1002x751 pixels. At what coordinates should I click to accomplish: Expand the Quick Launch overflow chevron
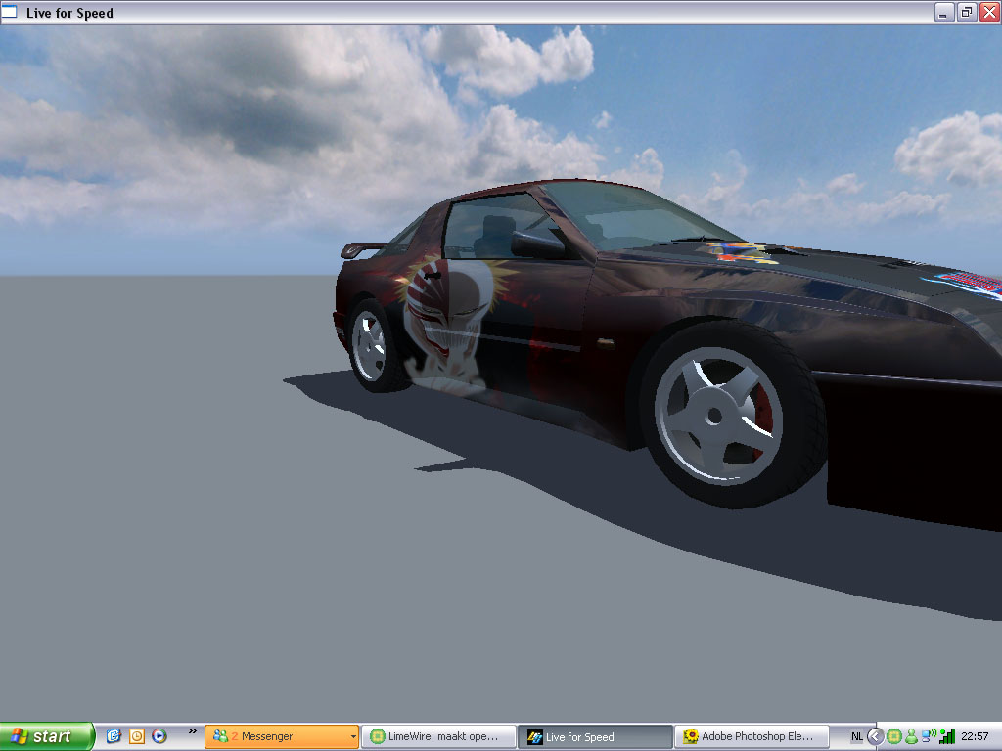(193, 730)
